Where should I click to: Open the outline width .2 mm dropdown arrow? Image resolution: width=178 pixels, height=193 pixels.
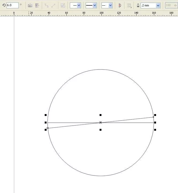tap(158, 5)
